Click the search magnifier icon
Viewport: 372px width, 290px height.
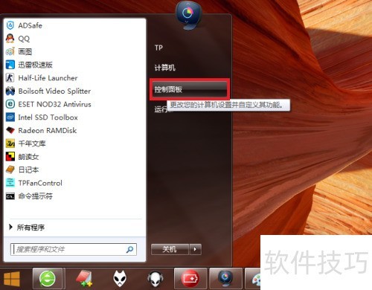tap(129, 249)
